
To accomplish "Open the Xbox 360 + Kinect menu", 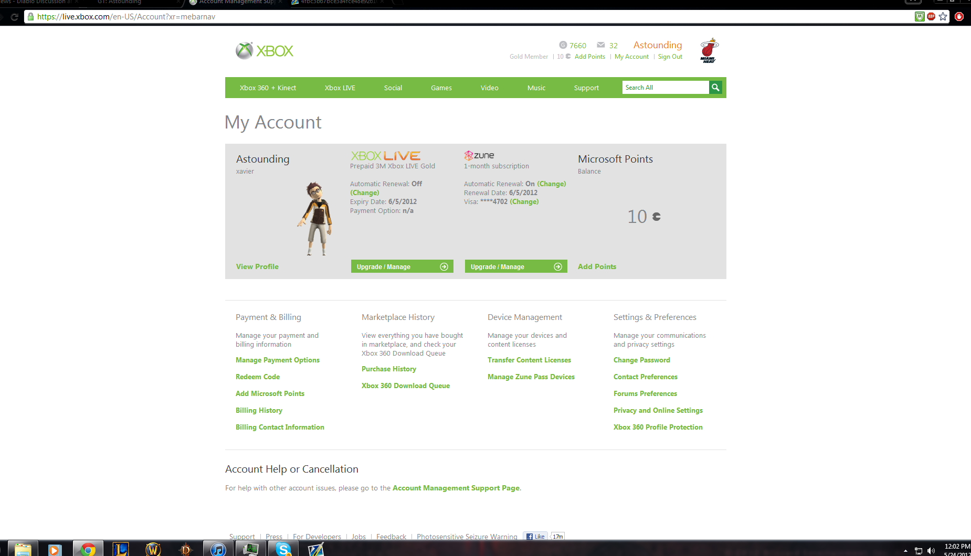I will (x=268, y=88).
